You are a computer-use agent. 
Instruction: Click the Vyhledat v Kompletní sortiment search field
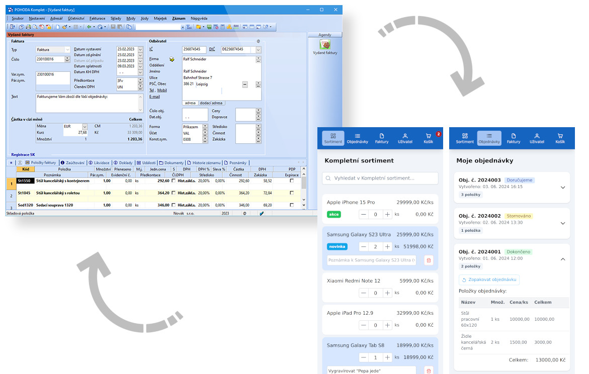tap(380, 178)
